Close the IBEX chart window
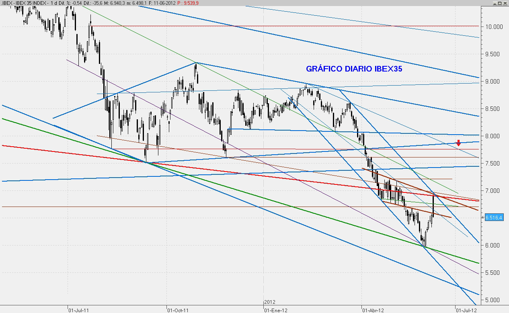This screenshot has height=313, width=509. (x=505, y=3)
